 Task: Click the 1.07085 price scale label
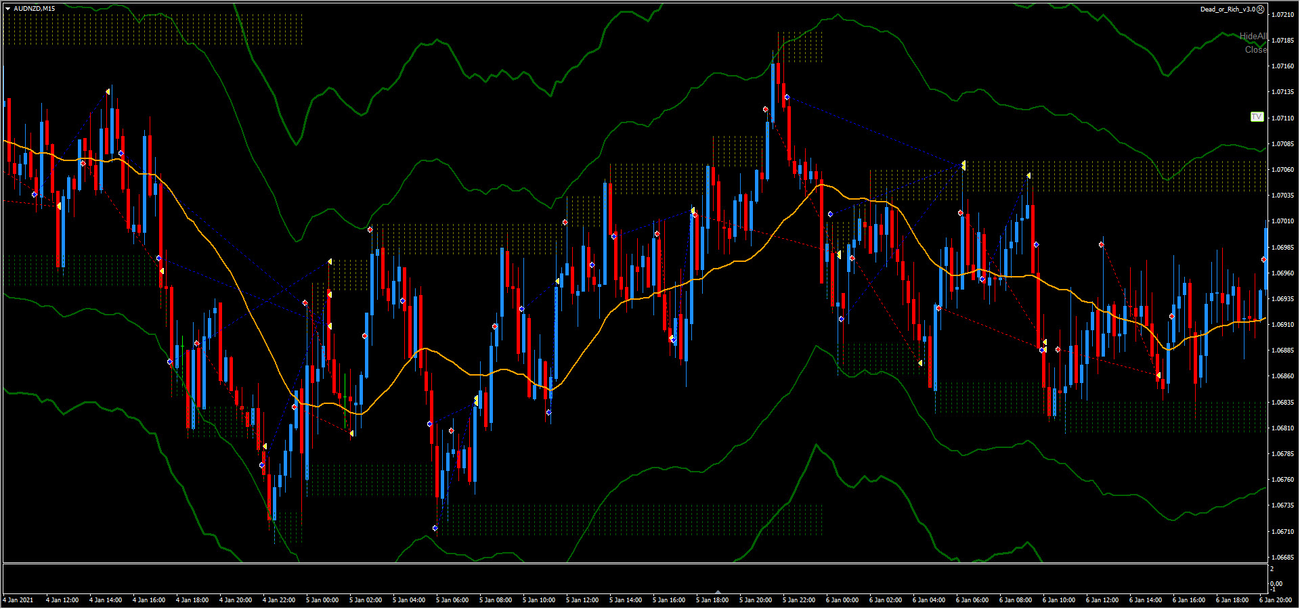pyautogui.click(x=1282, y=144)
